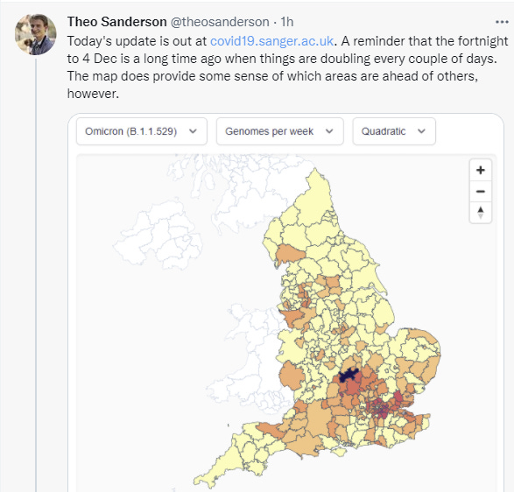
Task: Click the chevron in the Quadratic selector
Action: [x=421, y=131]
